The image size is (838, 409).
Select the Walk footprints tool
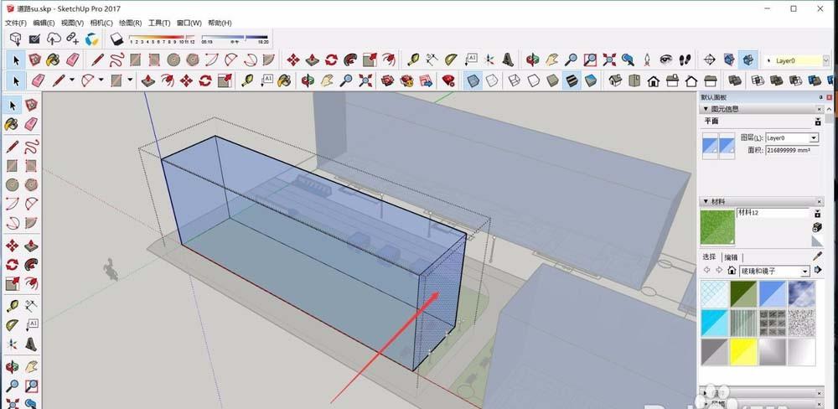(x=685, y=60)
